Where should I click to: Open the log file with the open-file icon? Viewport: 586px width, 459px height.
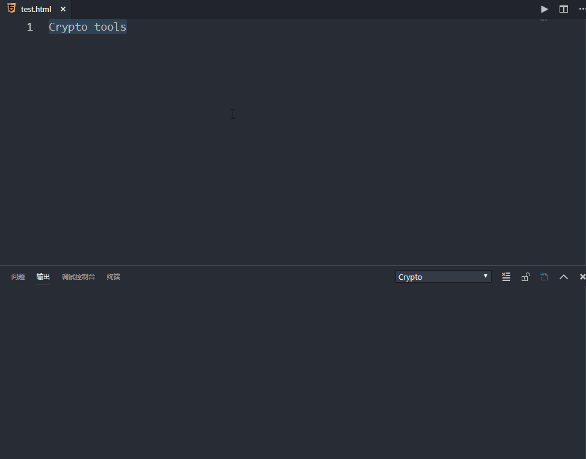544,277
